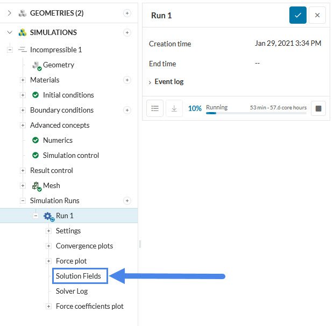
Task: Click the add geometry plus icon
Action: [127, 13]
